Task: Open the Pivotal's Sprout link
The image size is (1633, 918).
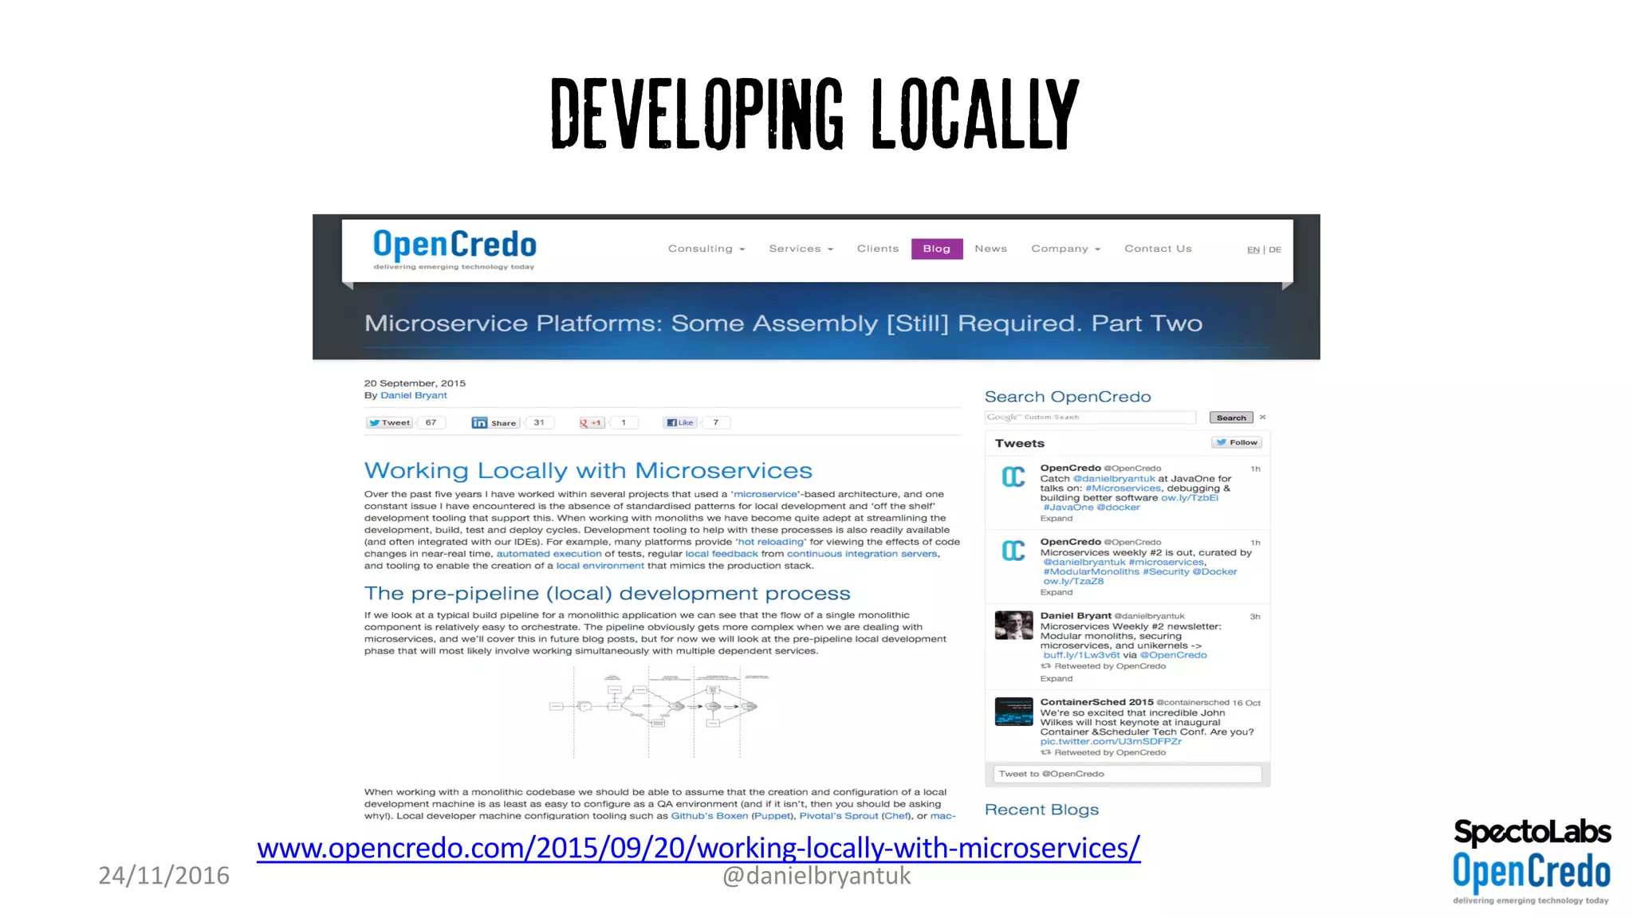Action: click(x=838, y=816)
